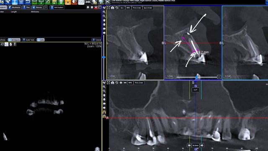
Task: Click the fullscreen icon in the cross-section view
Action: [108, 8]
